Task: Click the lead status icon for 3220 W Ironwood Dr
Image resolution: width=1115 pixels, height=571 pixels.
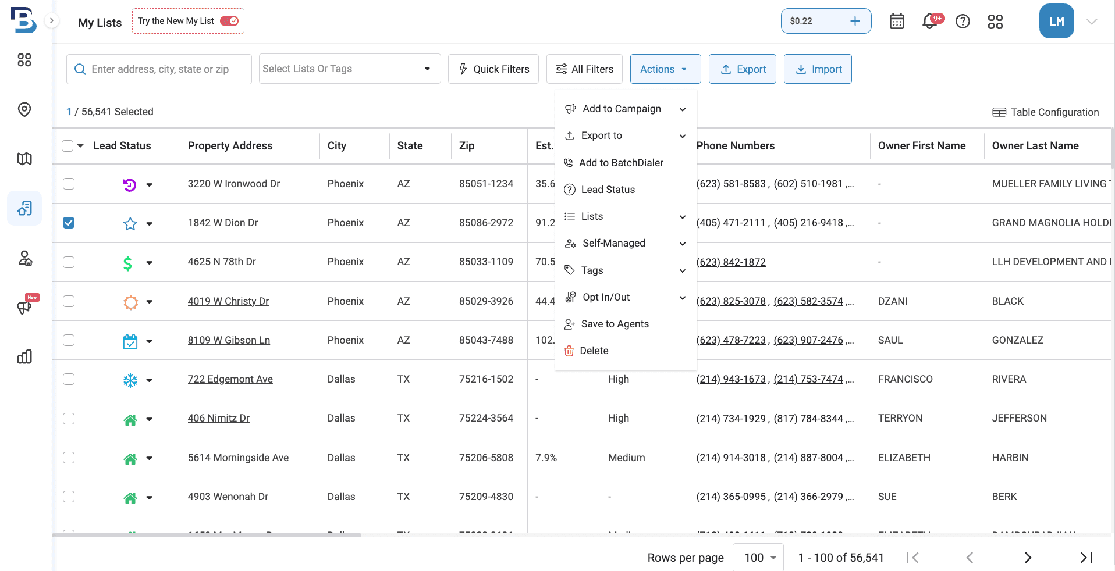Action: click(x=130, y=184)
